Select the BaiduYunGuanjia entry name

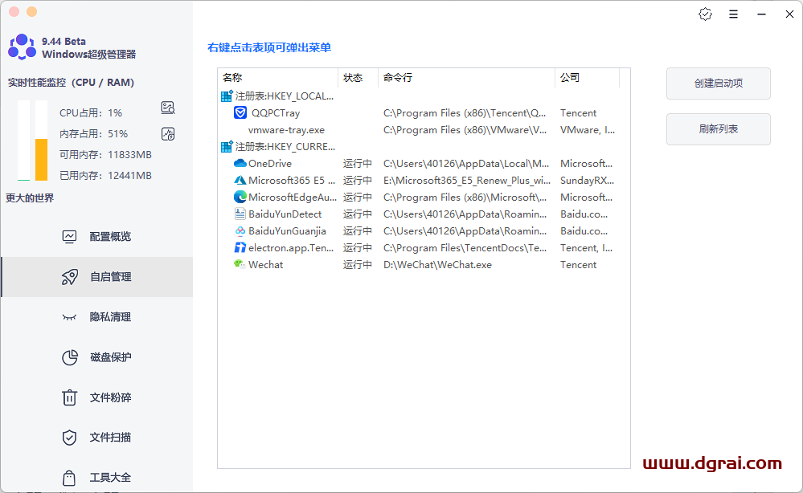[x=287, y=231]
